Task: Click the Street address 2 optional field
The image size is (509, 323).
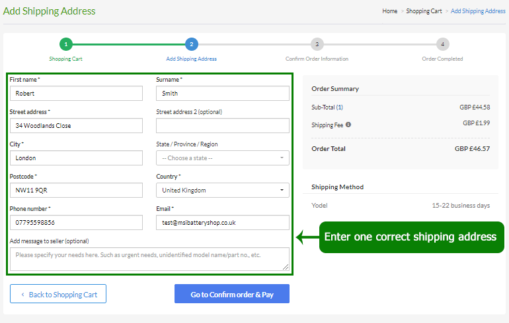Action: click(x=223, y=126)
